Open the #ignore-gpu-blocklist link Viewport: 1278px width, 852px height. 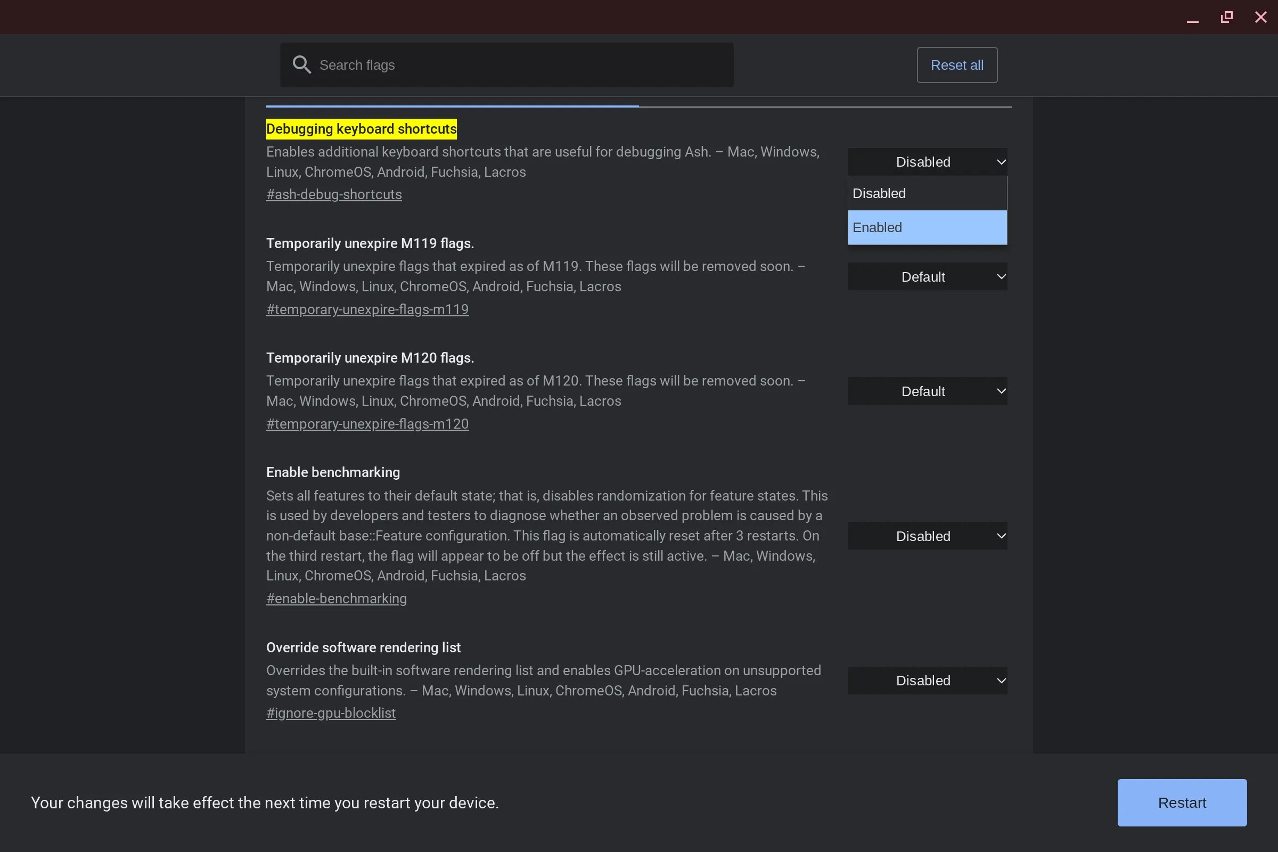(331, 712)
